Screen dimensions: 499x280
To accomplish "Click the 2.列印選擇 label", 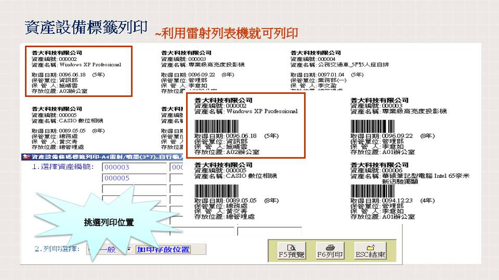I will (x=57, y=248).
